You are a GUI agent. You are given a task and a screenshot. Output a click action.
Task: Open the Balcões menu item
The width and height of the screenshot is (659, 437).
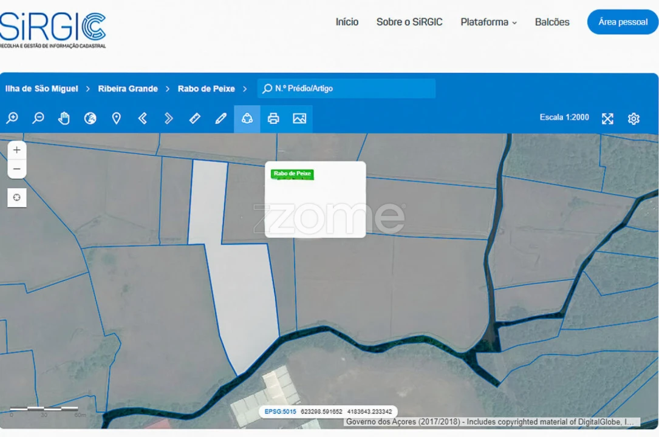click(x=552, y=22)
